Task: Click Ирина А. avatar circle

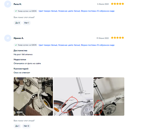Action: click(8, 38)
